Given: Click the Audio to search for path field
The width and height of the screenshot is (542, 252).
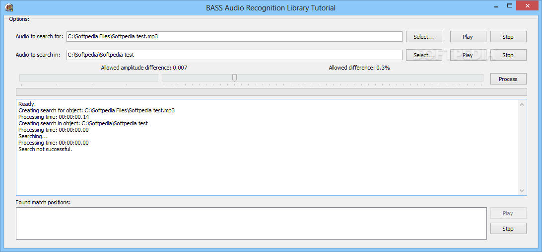Looking at the screenshot, I should 234,36.
